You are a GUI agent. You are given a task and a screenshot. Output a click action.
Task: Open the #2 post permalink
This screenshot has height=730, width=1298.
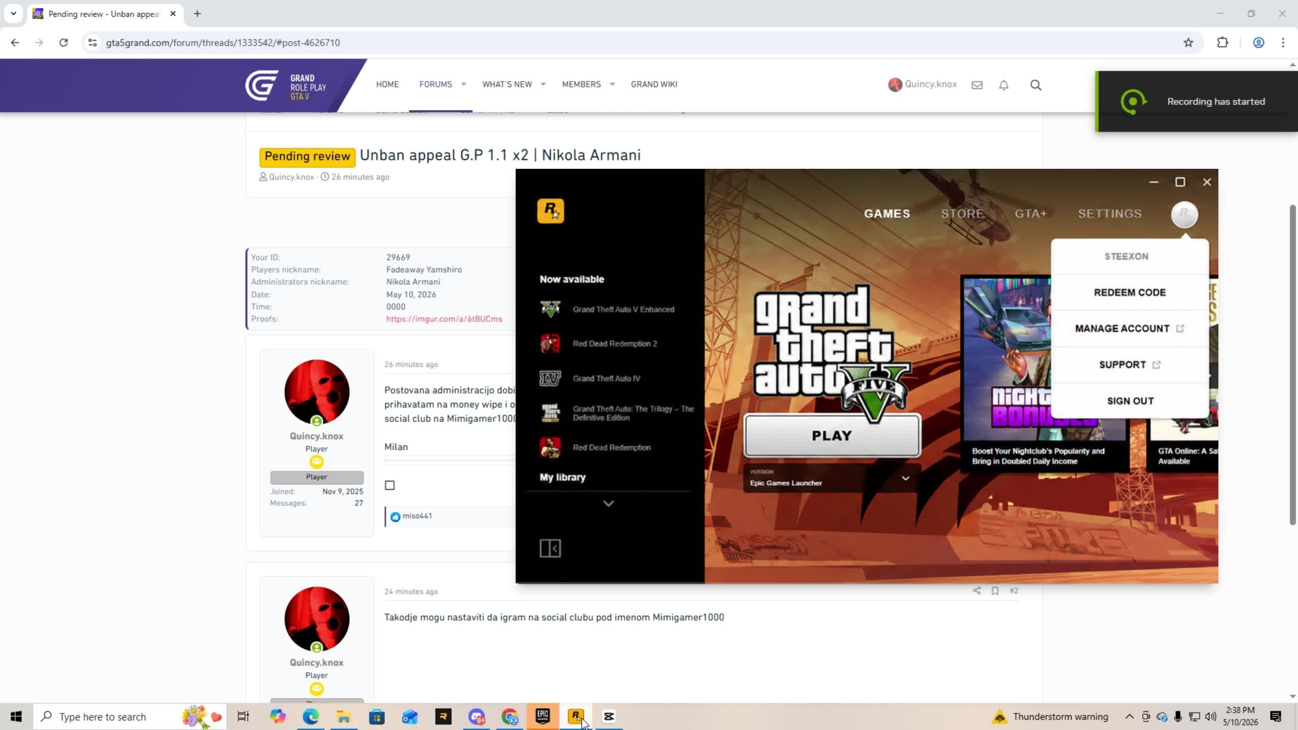click(1014, 591)
